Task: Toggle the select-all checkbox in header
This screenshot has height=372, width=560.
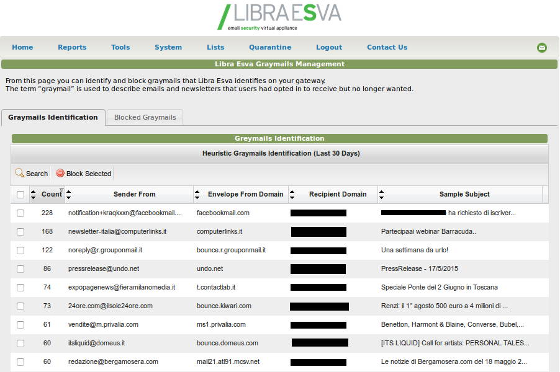Action: [x=20, y=195]
